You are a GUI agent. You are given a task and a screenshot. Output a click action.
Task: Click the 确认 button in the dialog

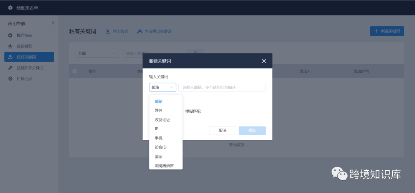[252, 130]
